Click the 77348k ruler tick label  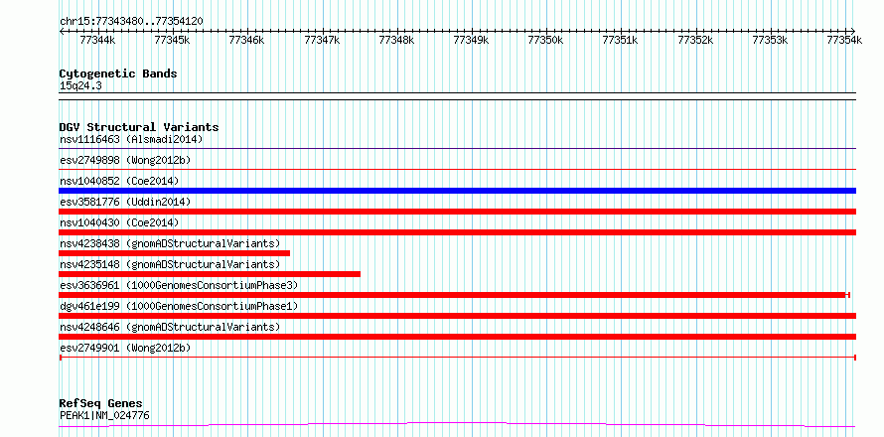[x=397, y=40]
